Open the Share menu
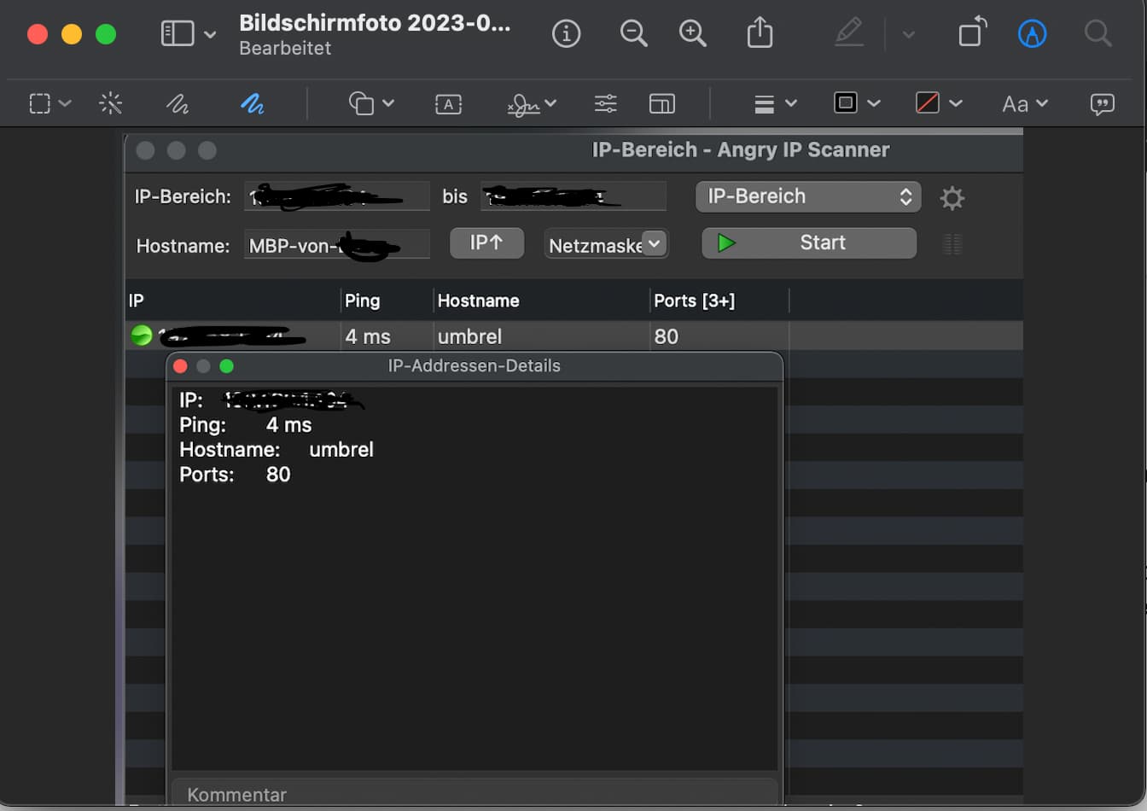The width and height of the screenshot is (1147, 811). (760, 33)
